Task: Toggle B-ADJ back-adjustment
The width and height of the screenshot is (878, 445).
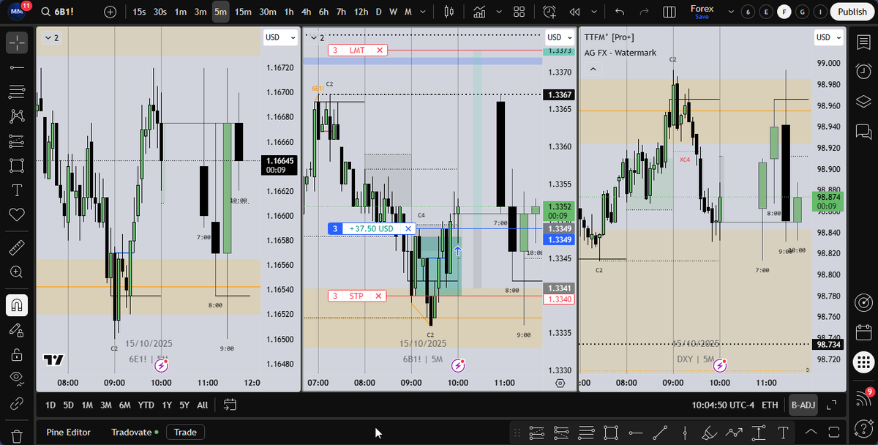Action: pos(803,405)
